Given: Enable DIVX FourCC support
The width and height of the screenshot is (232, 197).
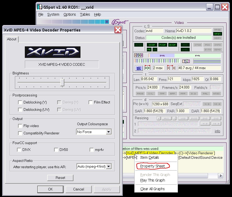Looking at the screenshot, I should pos(19,150).
